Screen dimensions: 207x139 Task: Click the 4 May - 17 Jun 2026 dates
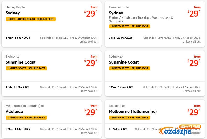pyautogui.click(x=121, y=87)
